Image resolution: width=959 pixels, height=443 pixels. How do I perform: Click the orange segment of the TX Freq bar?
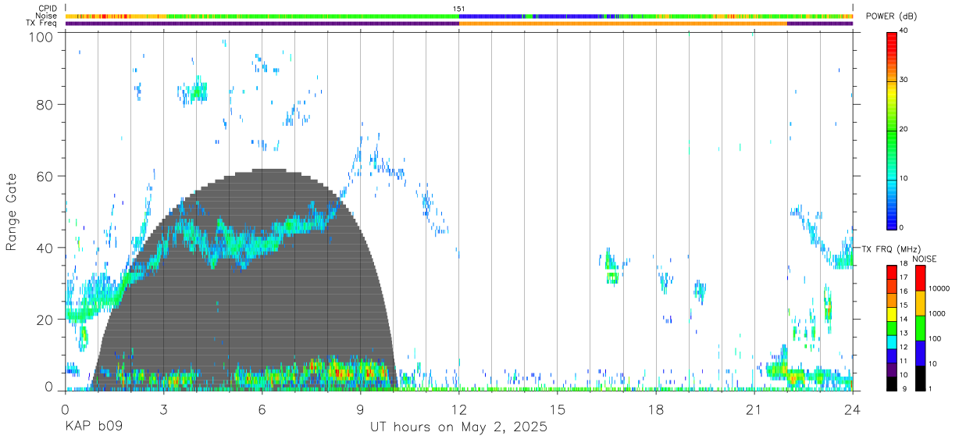[623, 23]
